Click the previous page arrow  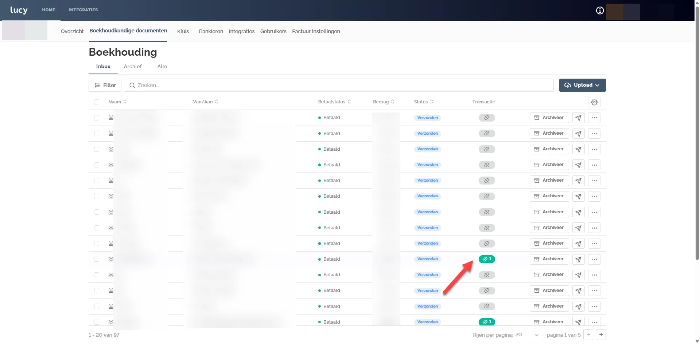point(588,335)
